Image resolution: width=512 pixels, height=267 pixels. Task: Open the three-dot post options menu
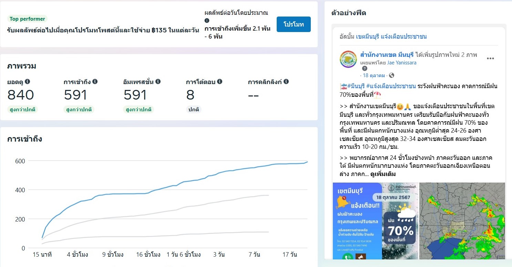point(490,59)
